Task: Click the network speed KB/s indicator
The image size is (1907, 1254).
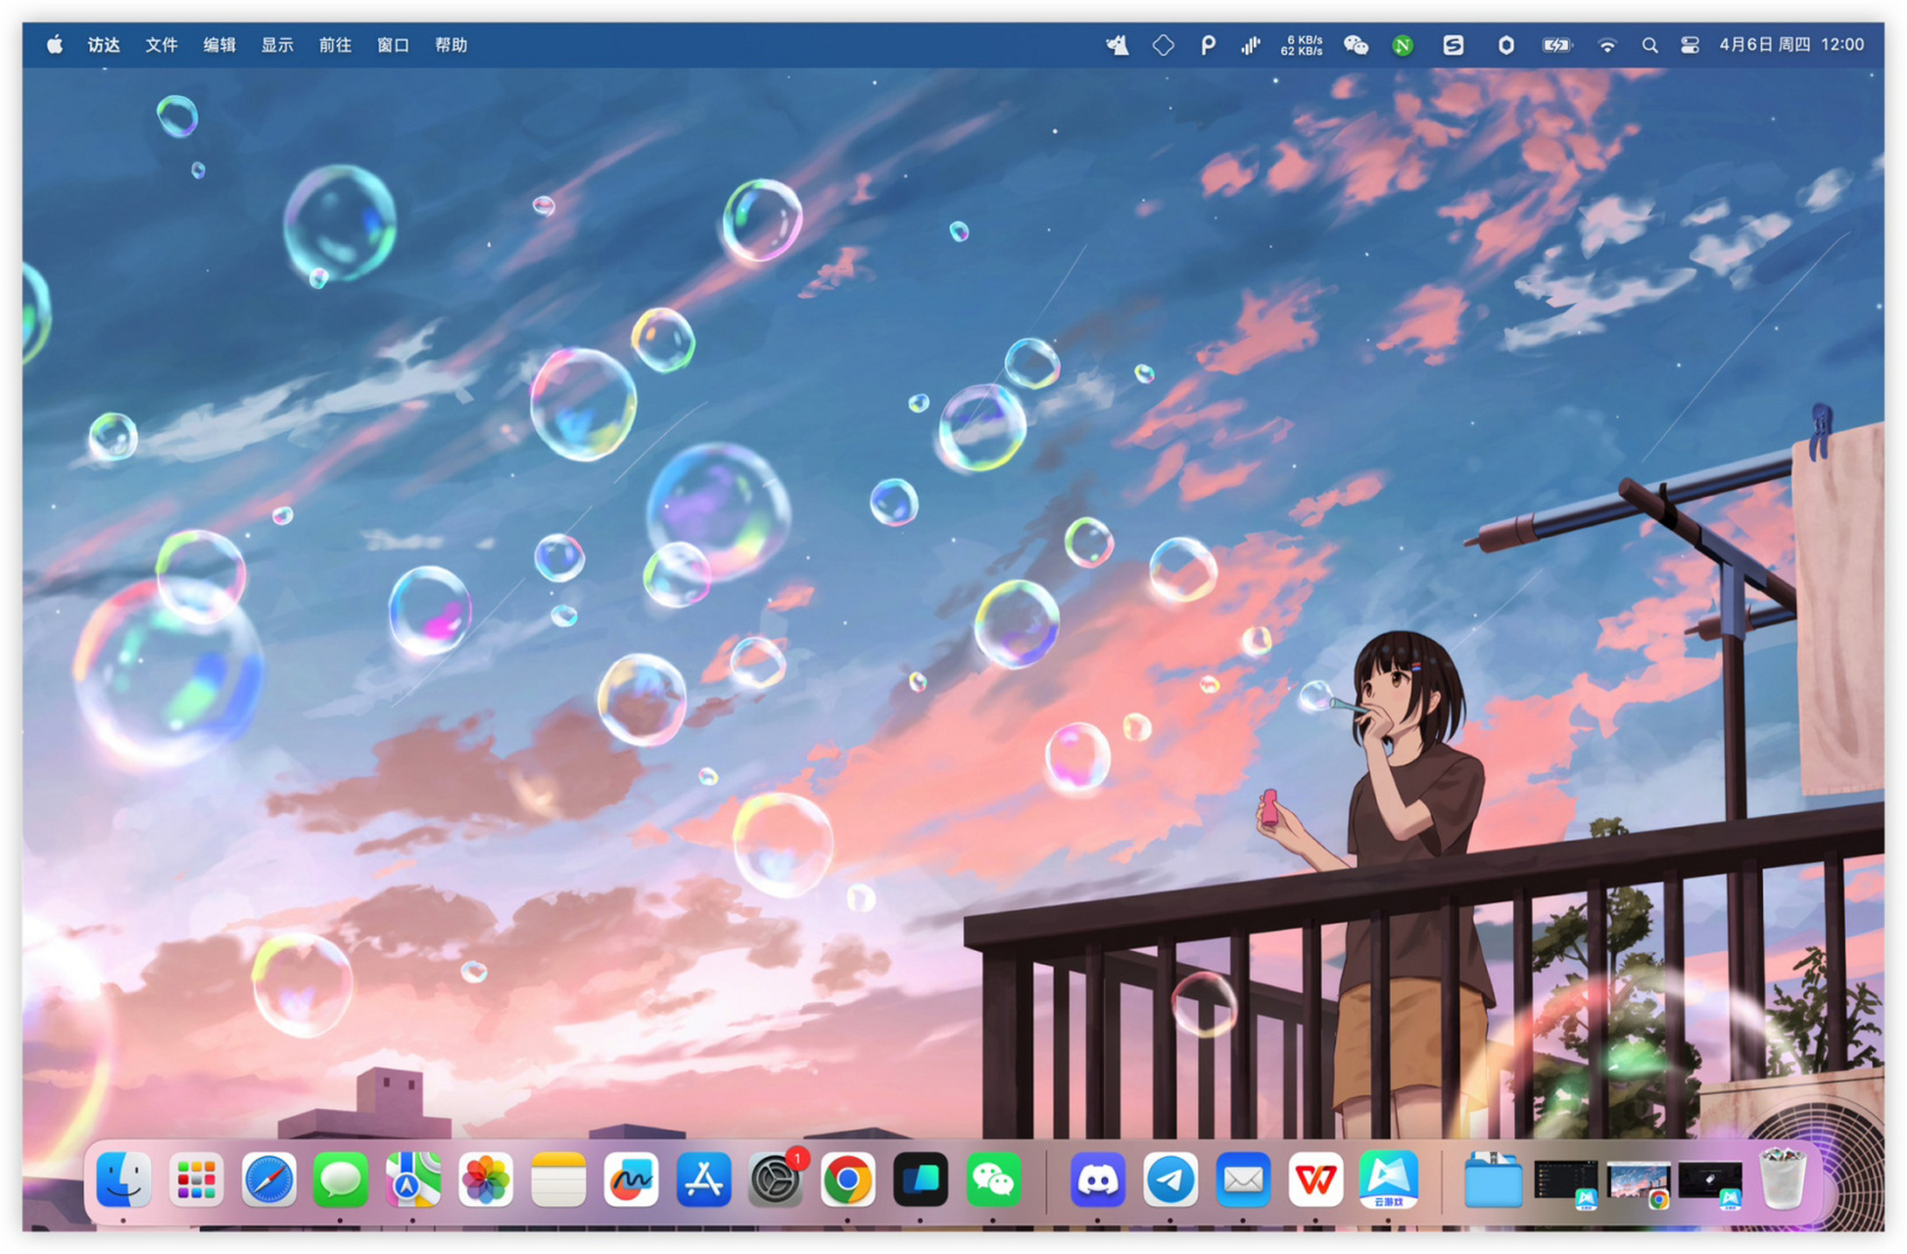Action: [x=1302, y=45]
